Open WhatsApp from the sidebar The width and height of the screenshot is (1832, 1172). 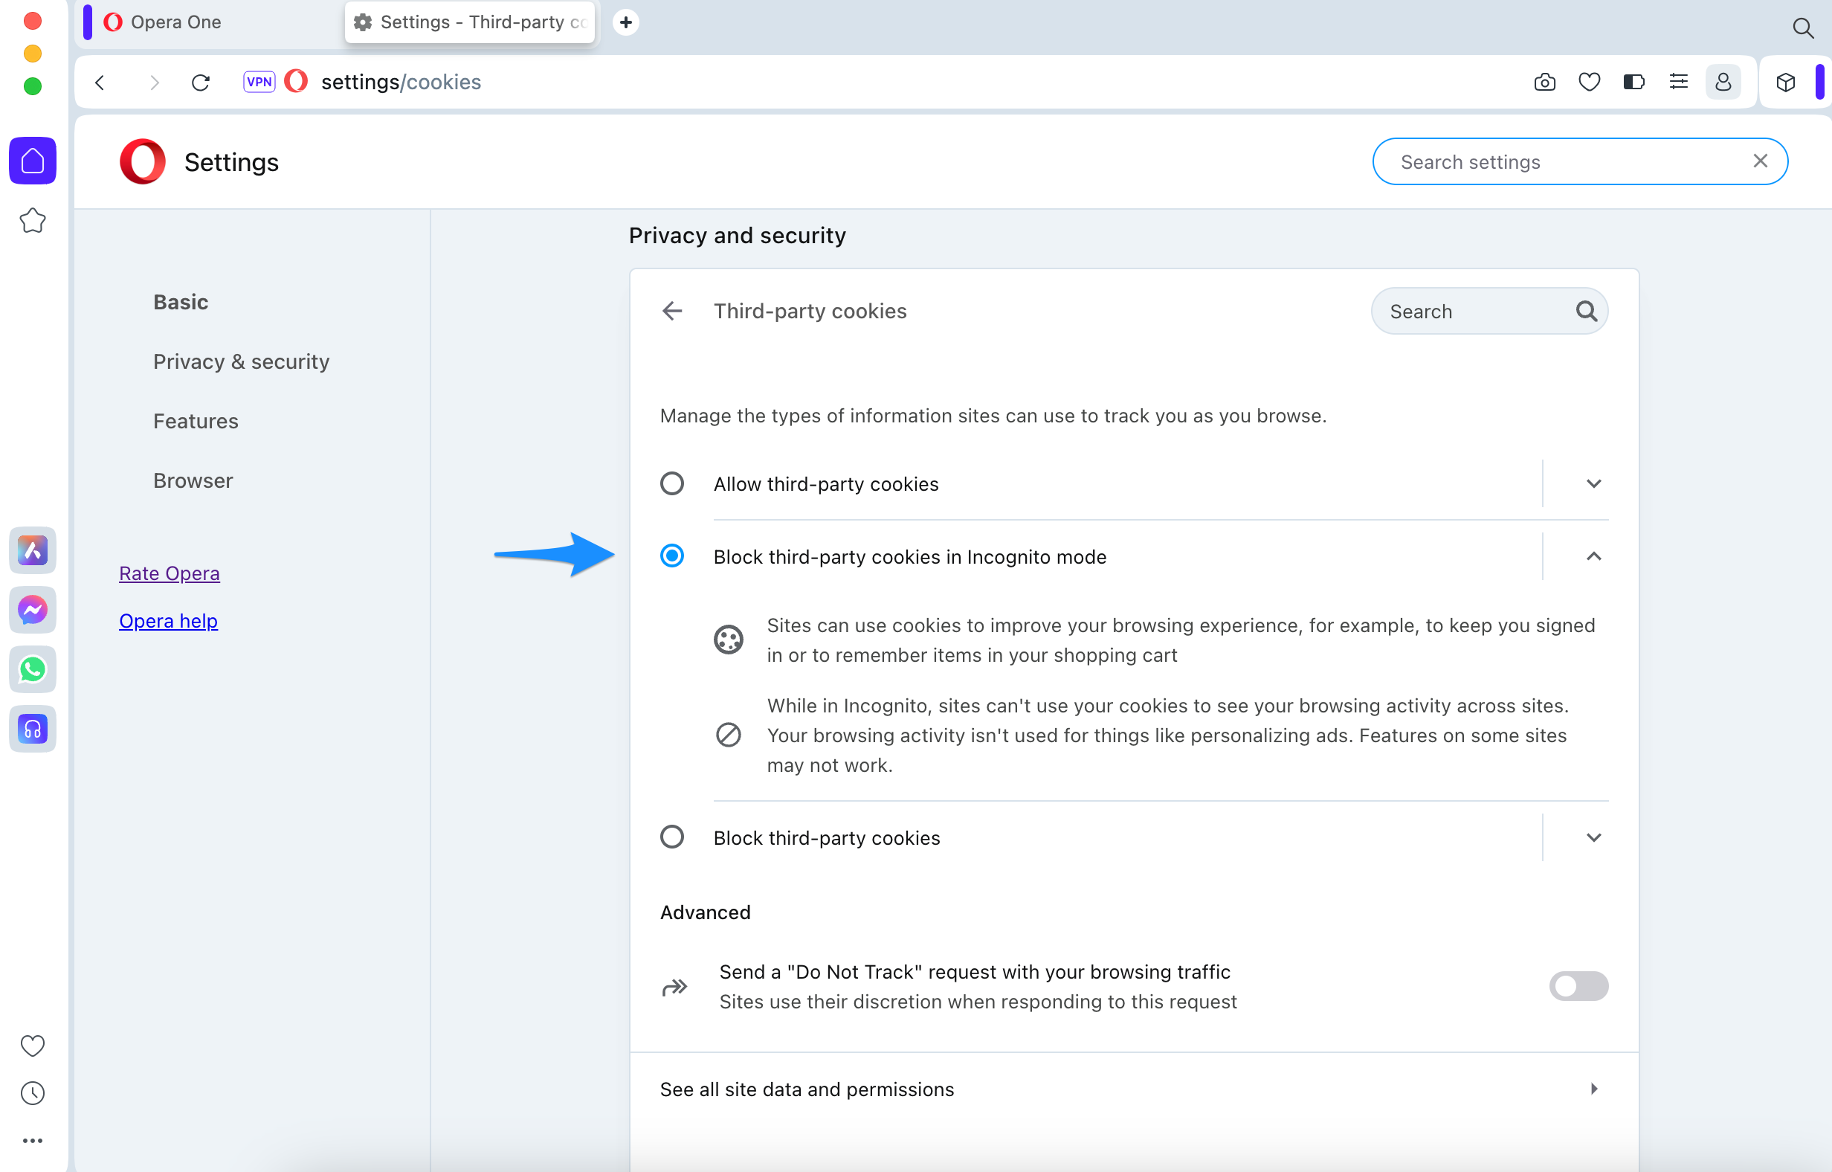click(x=32, y=669)
